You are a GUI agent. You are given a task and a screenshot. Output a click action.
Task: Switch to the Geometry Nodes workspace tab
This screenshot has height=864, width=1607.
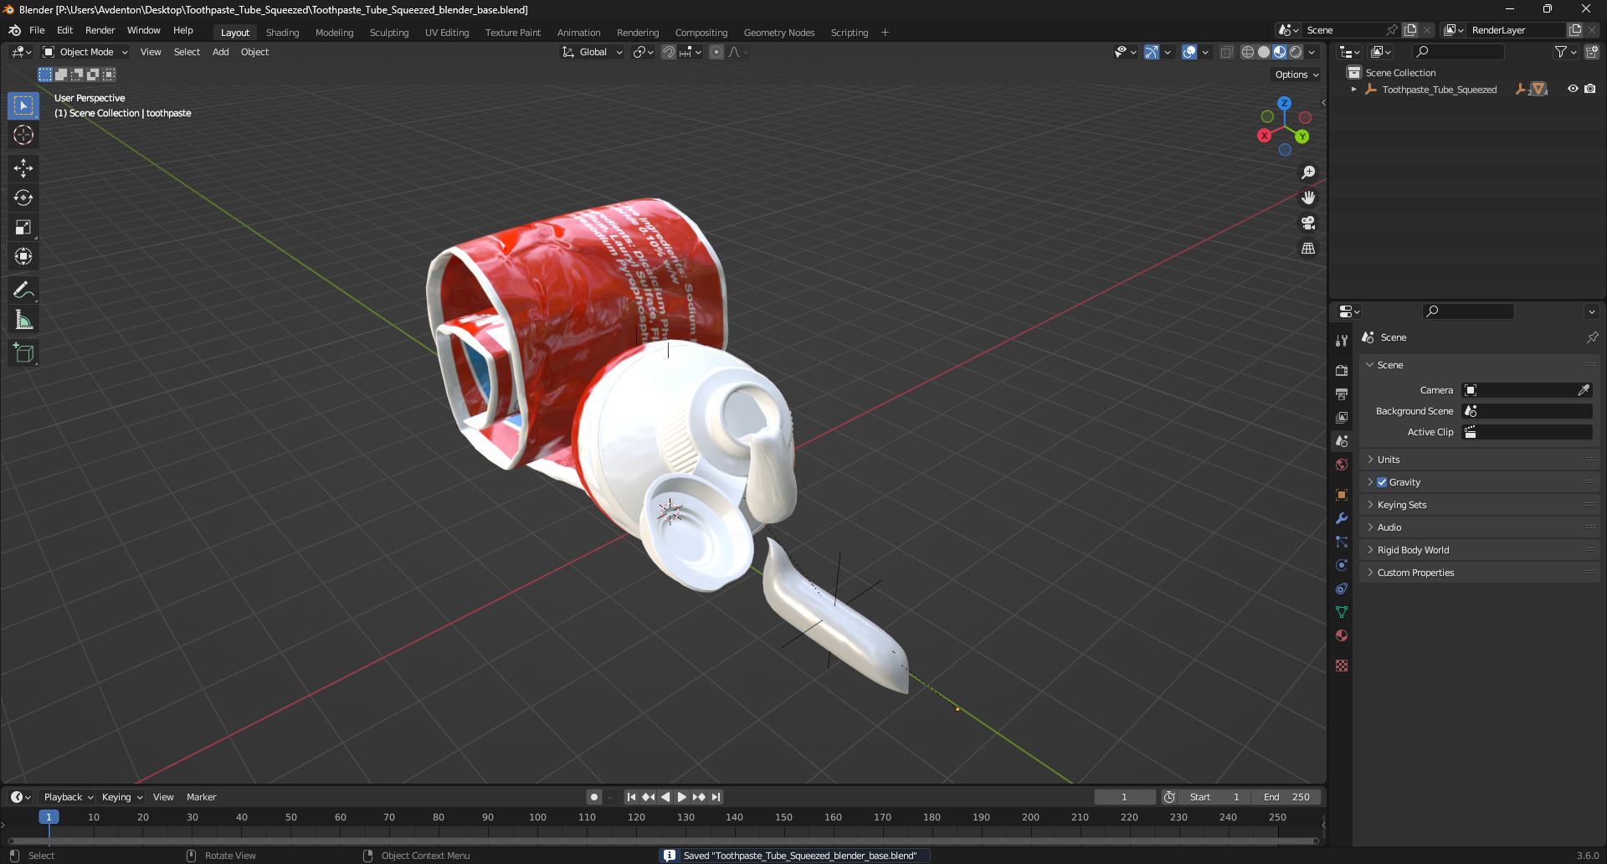point(779,33)
